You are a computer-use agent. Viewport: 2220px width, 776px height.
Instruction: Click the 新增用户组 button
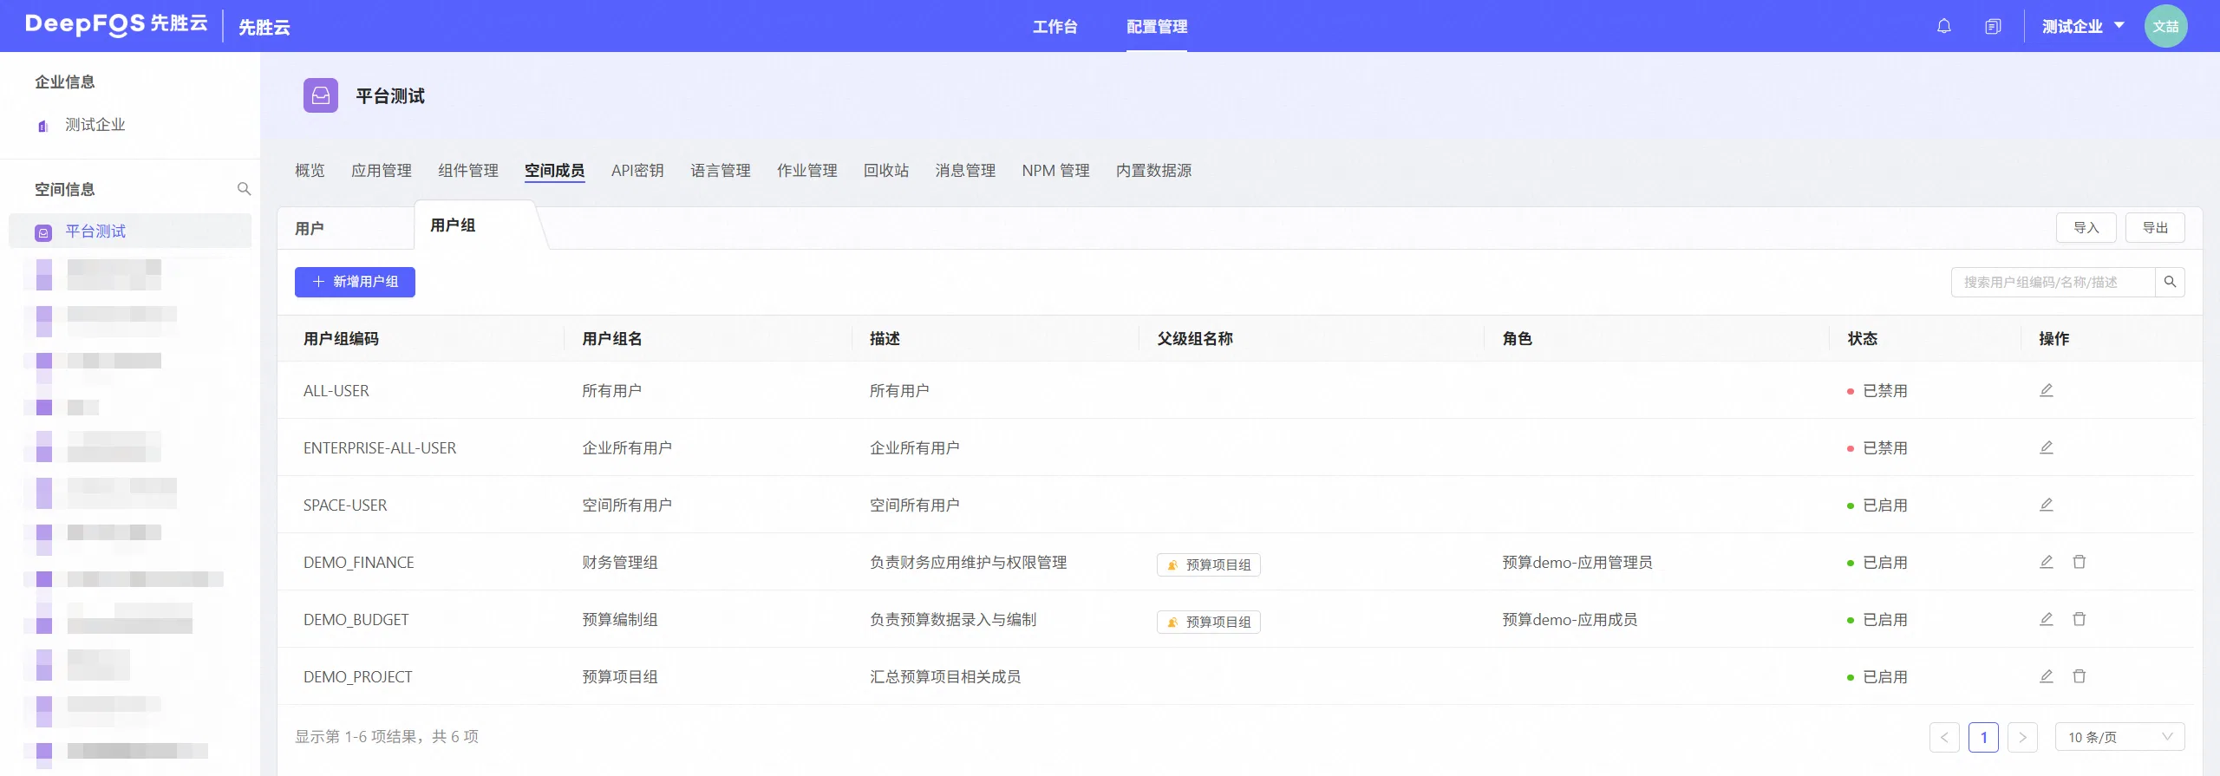[355, 282]
